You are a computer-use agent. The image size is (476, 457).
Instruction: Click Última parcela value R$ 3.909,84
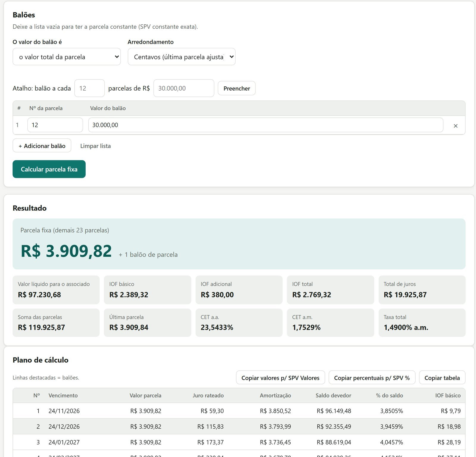click(x=129, y=327)
